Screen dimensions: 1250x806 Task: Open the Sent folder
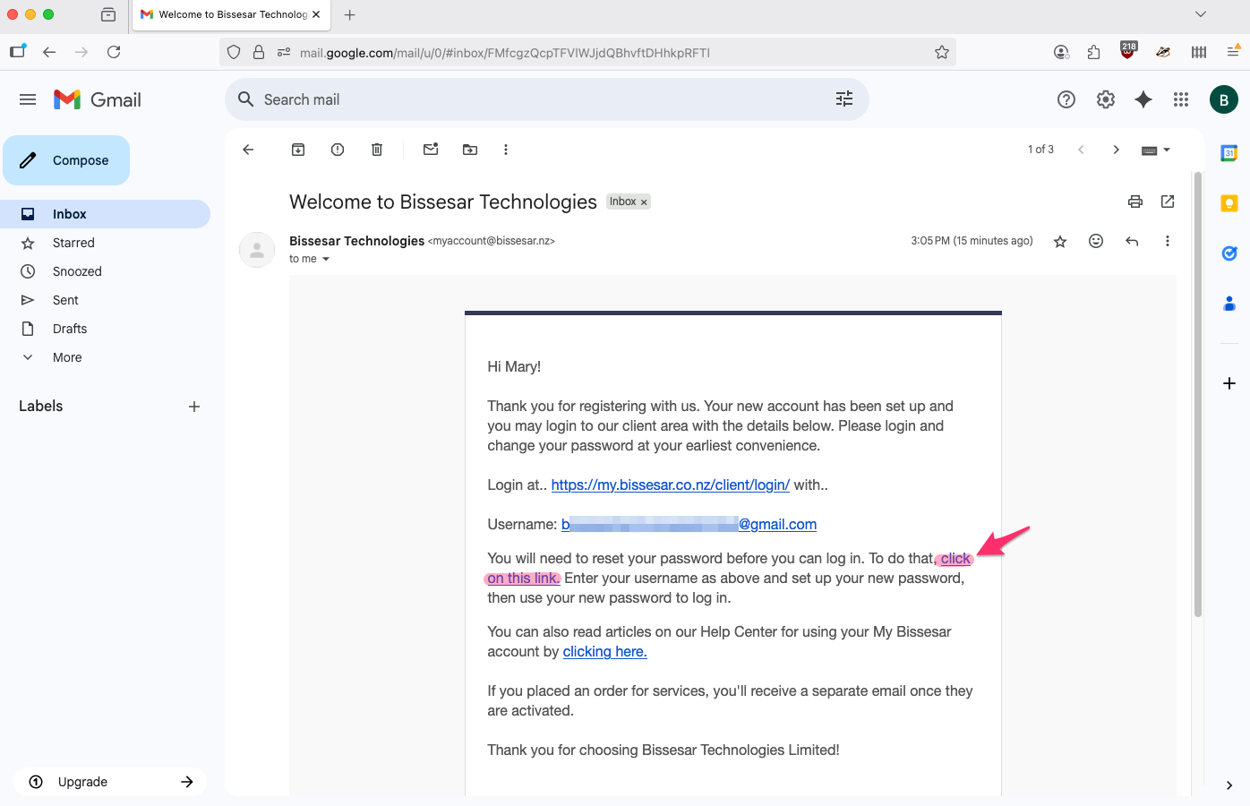[x=105, y=300]
